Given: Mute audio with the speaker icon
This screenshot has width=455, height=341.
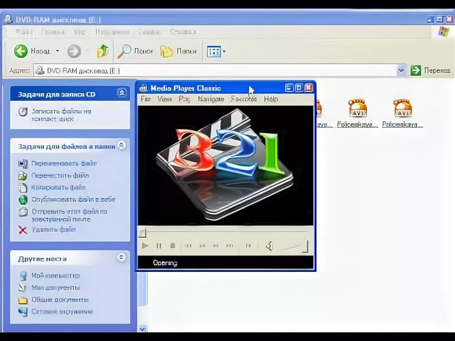Looking at the screenshot, I should coord(269,246).
